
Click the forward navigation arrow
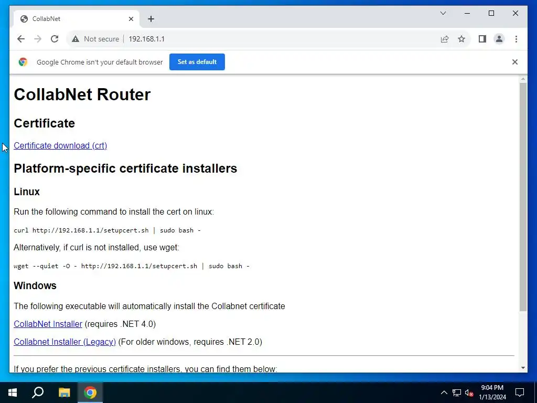click(x=38, y=39)
